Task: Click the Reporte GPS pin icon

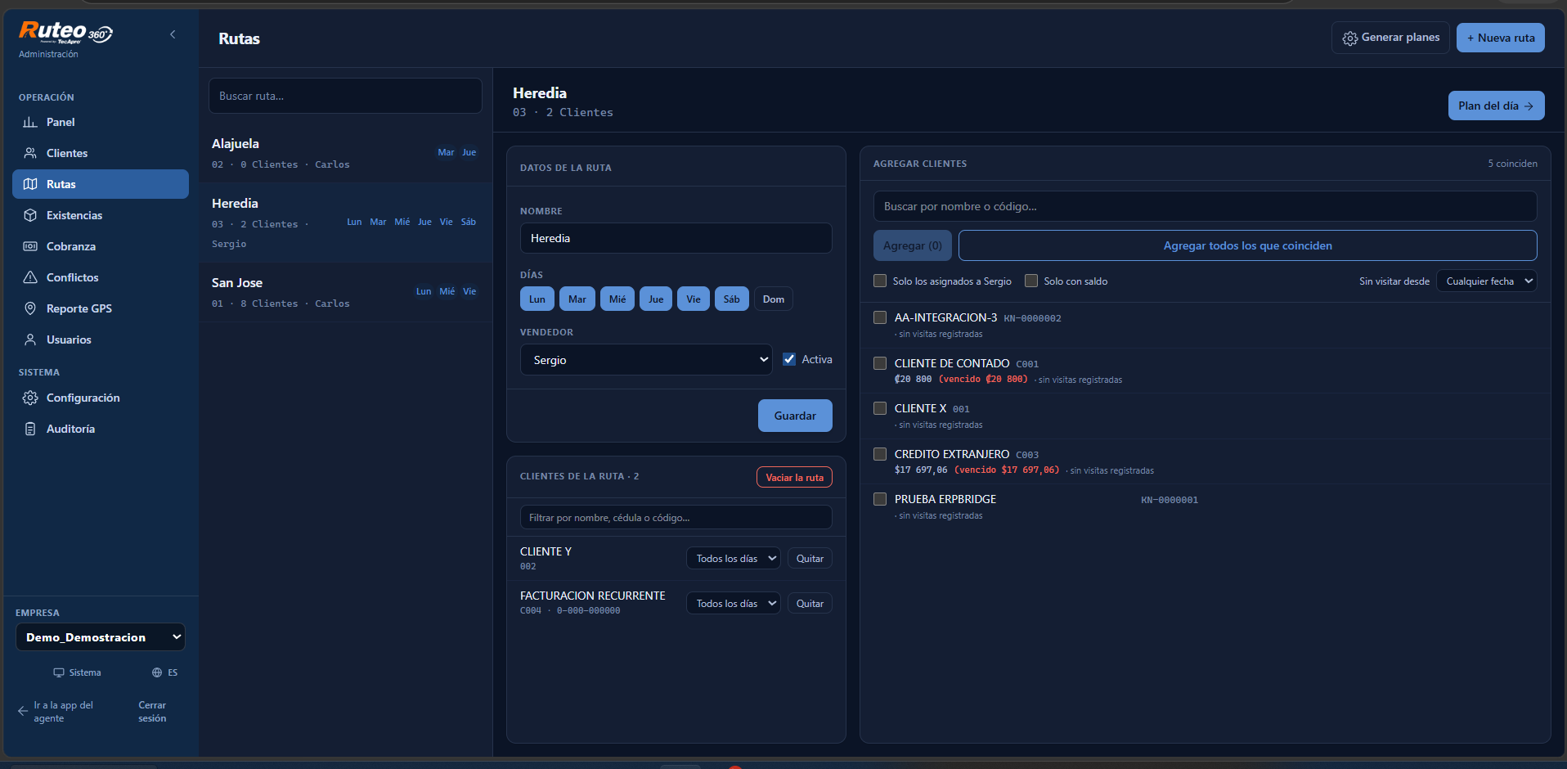Action: 30,308
